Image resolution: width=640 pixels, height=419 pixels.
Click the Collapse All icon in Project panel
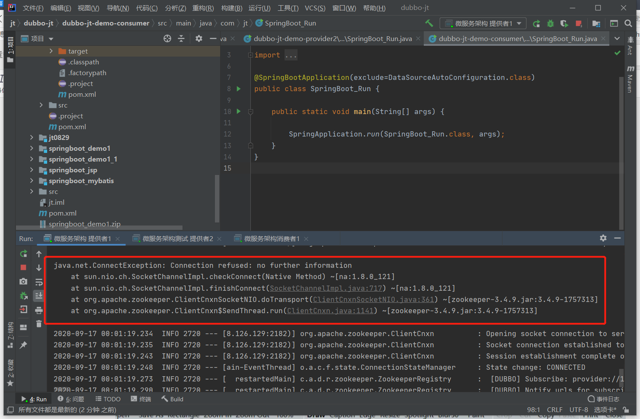(181, 38)
